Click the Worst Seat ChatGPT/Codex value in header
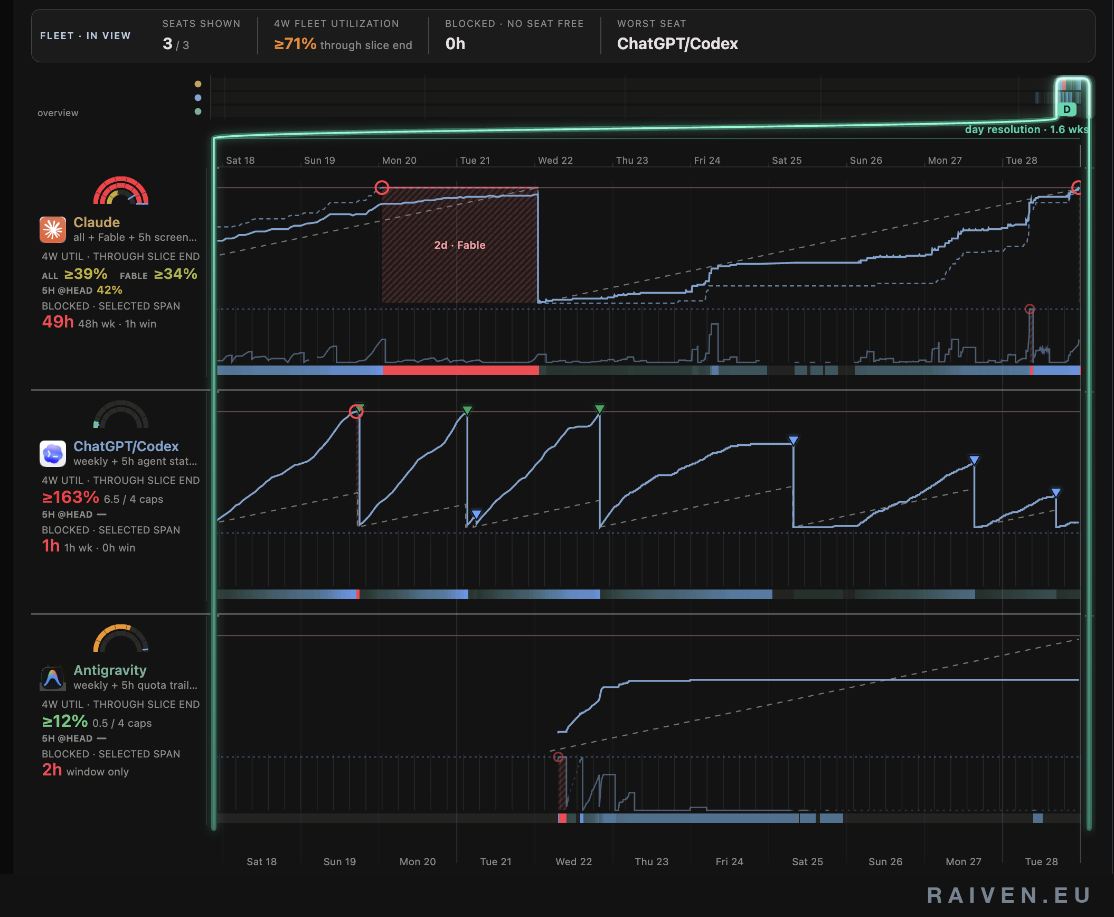The width and height of the screenshot is (1114, 917). (677, 44)
